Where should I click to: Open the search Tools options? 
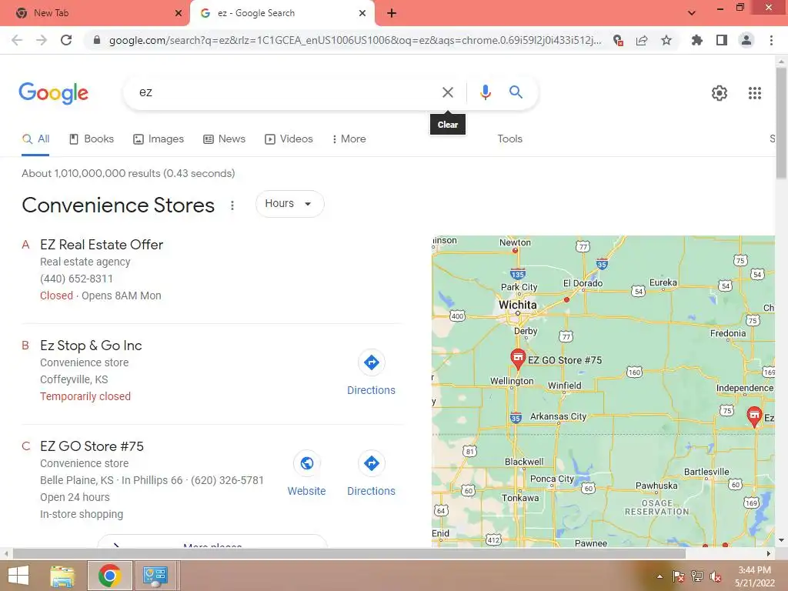point(509,139)
